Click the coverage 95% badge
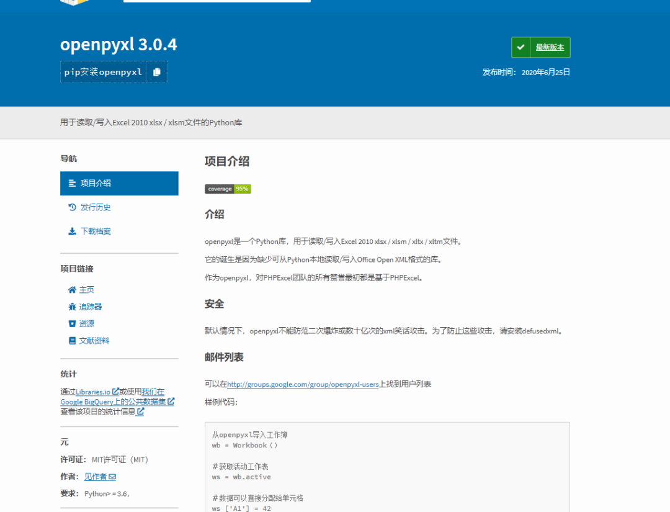Screen dimensions: 670x512 pyautogui.click(x=228, y=189)
